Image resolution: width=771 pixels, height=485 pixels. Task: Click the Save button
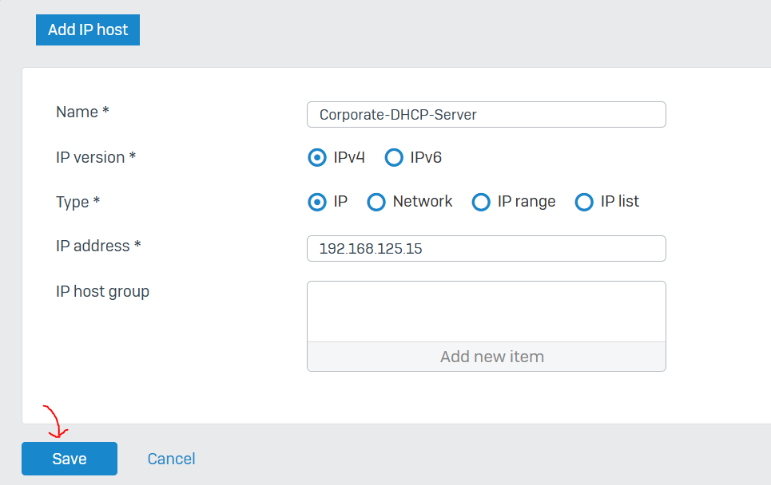pyautogui.click(x=70, y=459)
